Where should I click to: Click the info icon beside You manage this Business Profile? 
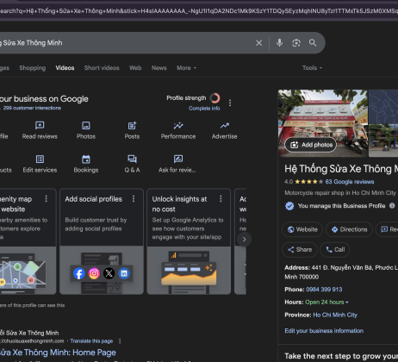pos(392,206)
